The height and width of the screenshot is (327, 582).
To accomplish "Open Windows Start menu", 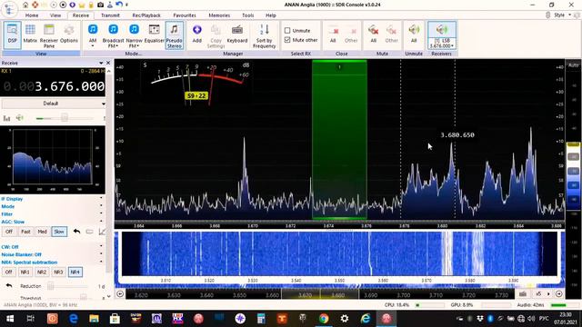I will 10,319.
